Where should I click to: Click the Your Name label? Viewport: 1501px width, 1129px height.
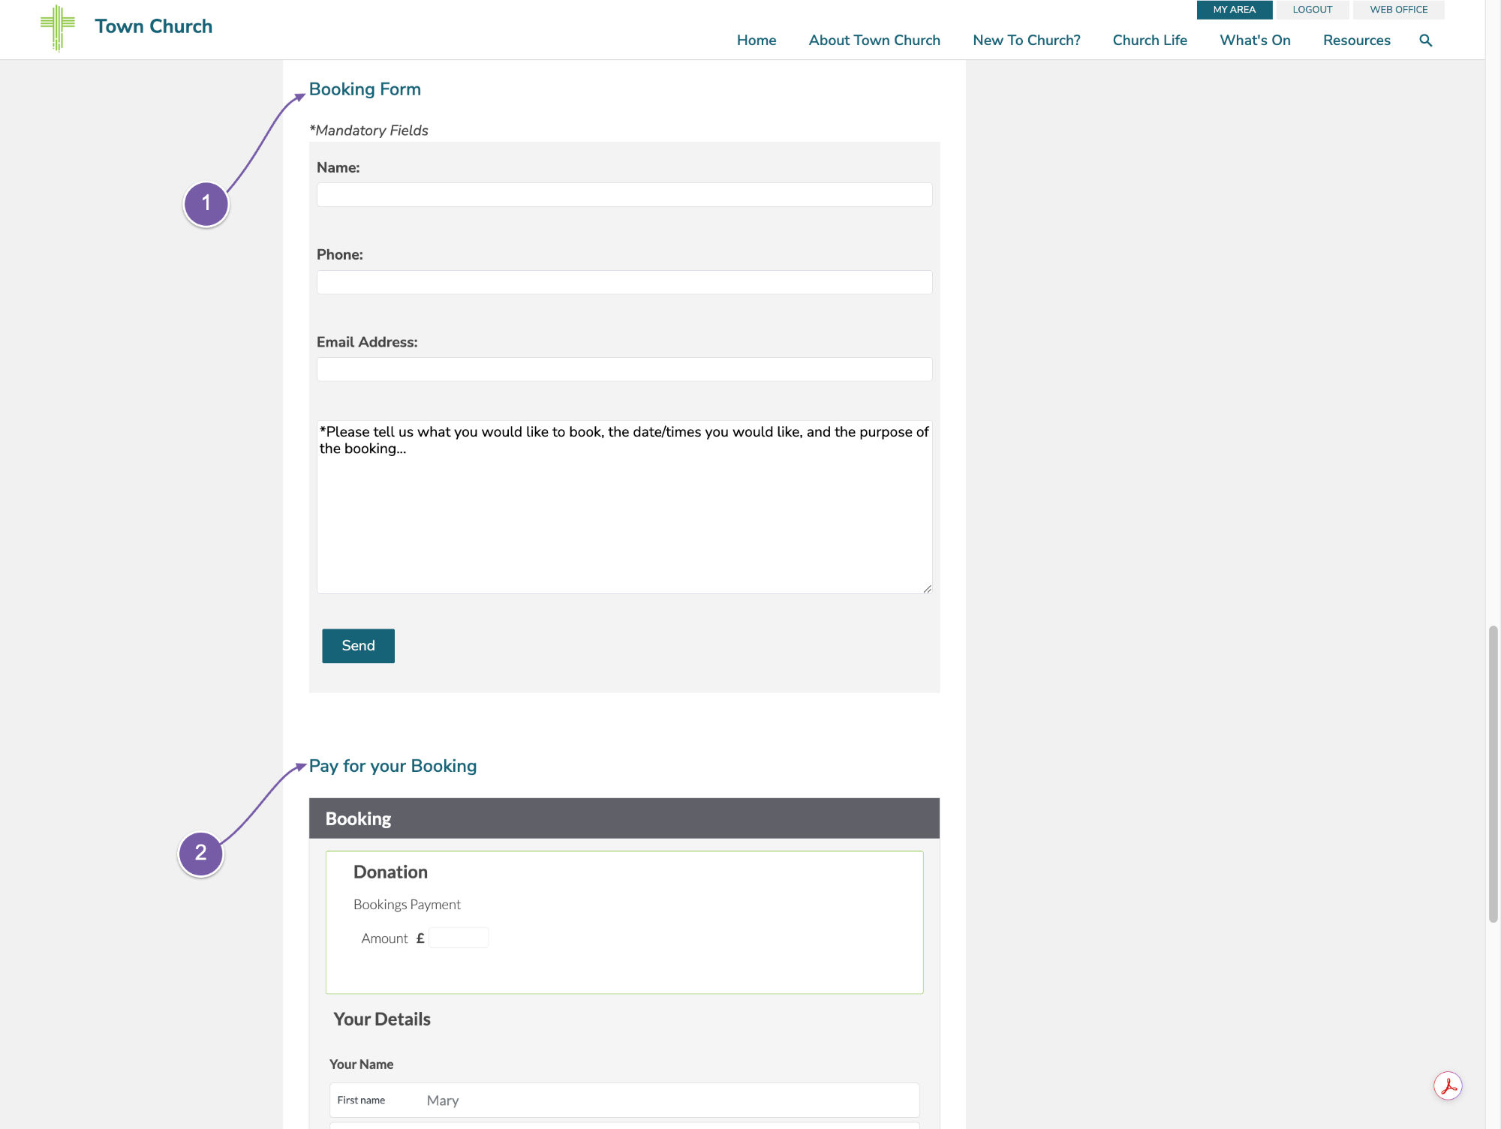[361, 1064]
